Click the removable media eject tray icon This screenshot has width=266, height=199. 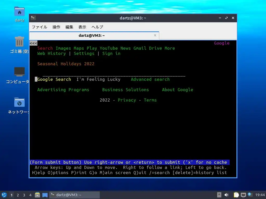pos(219,195)
